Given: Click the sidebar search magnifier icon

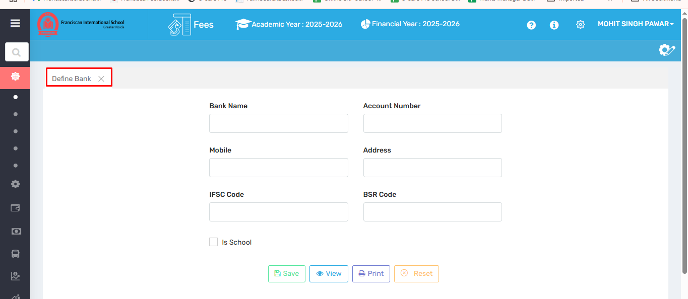Looking at the screenshot, I should [x=17, y=52].
